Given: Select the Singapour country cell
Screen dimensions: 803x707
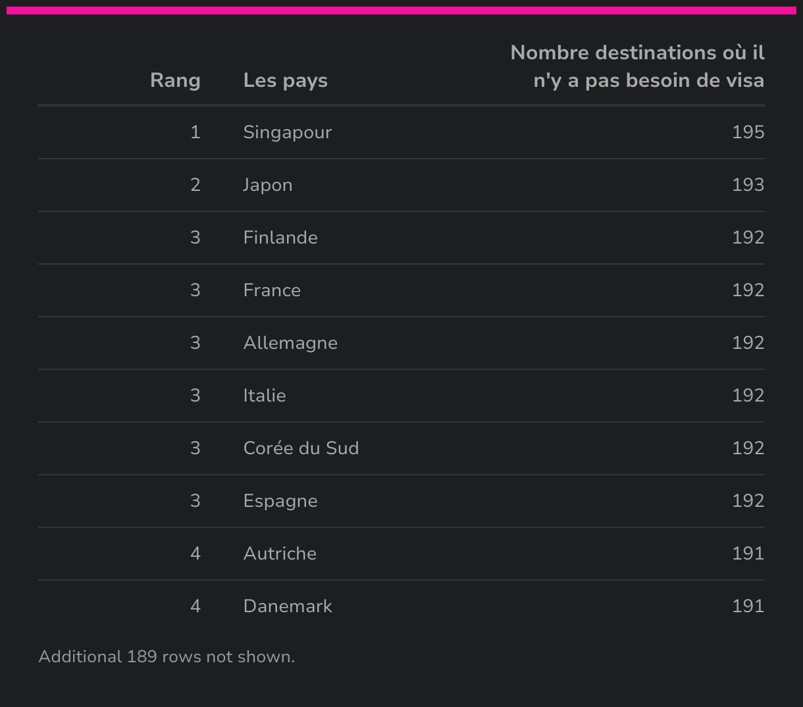Looking at the screenshot, I should 287,132.
